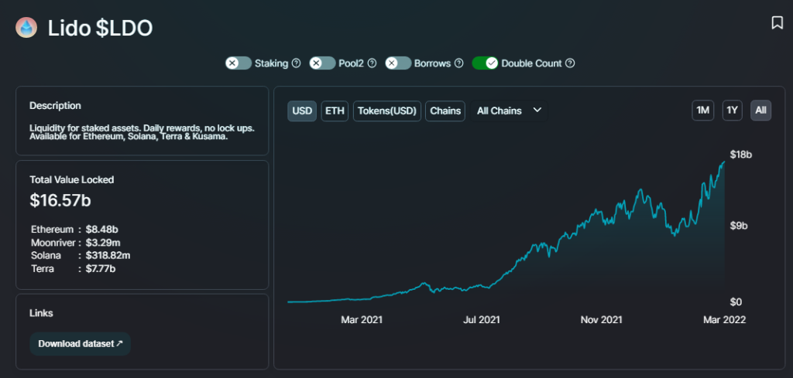Bookmark the Lido protocol page
Screen dimensions: 793x378
(778, 22)
